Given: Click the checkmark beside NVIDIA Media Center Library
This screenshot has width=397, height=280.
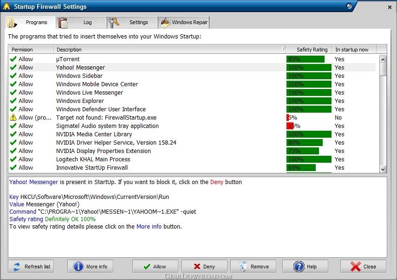Looking at the screenshot, I should [13, 134].
